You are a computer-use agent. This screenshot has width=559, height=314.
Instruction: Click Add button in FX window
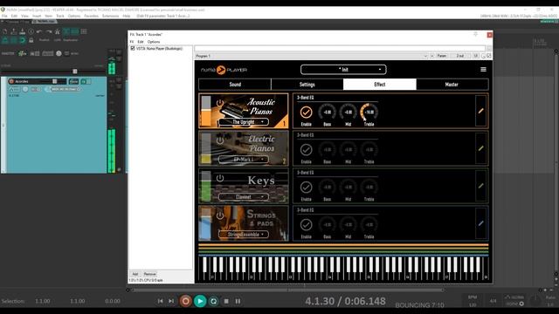click(135, 274)
